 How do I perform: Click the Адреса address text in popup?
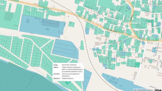pos(72,69)
